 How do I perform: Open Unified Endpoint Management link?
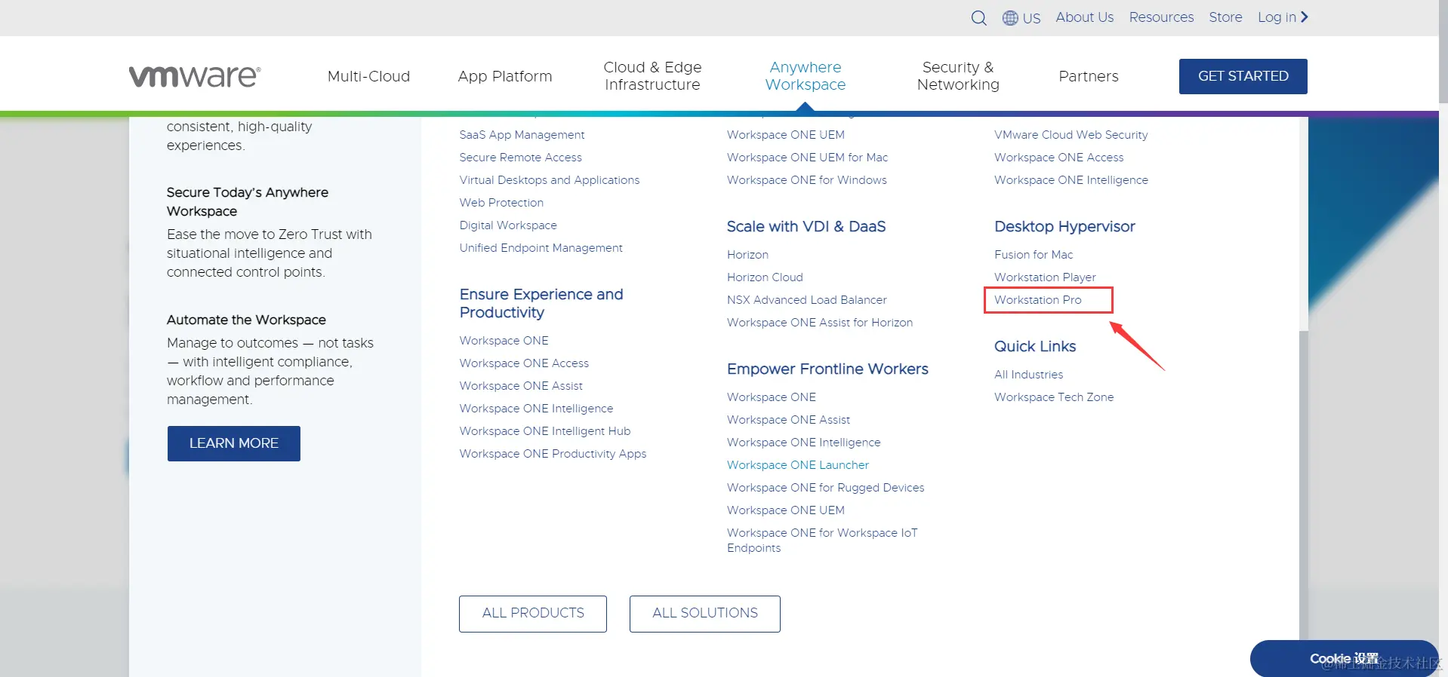541,248
